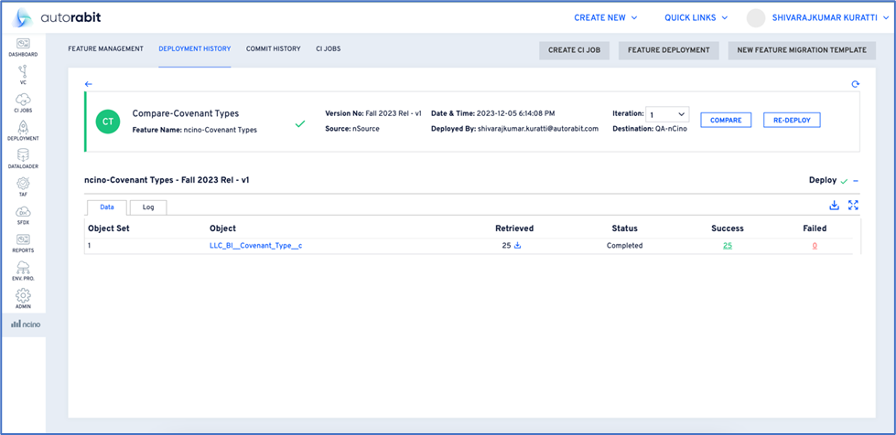The image size is (896, 435).
Task: Click the refresh icon at top right
Action: pyautogui.click(x=855, y=84)
